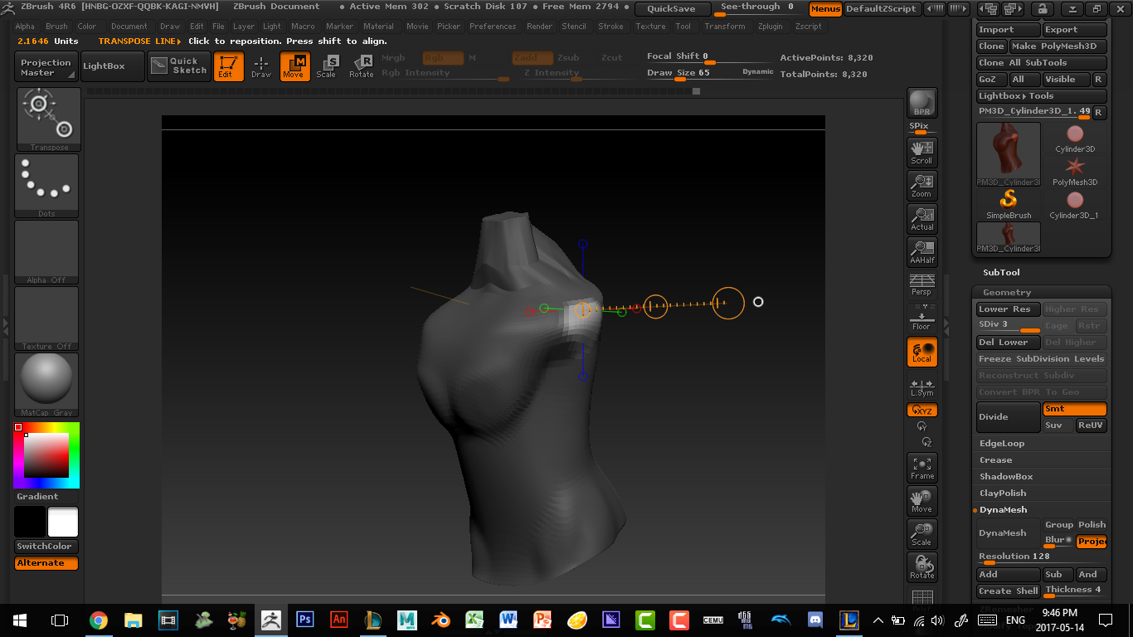Screen dimensions: 1133x637
Task: Click the Scale icon beside the canvas
Action: click(x=922, y=534)
